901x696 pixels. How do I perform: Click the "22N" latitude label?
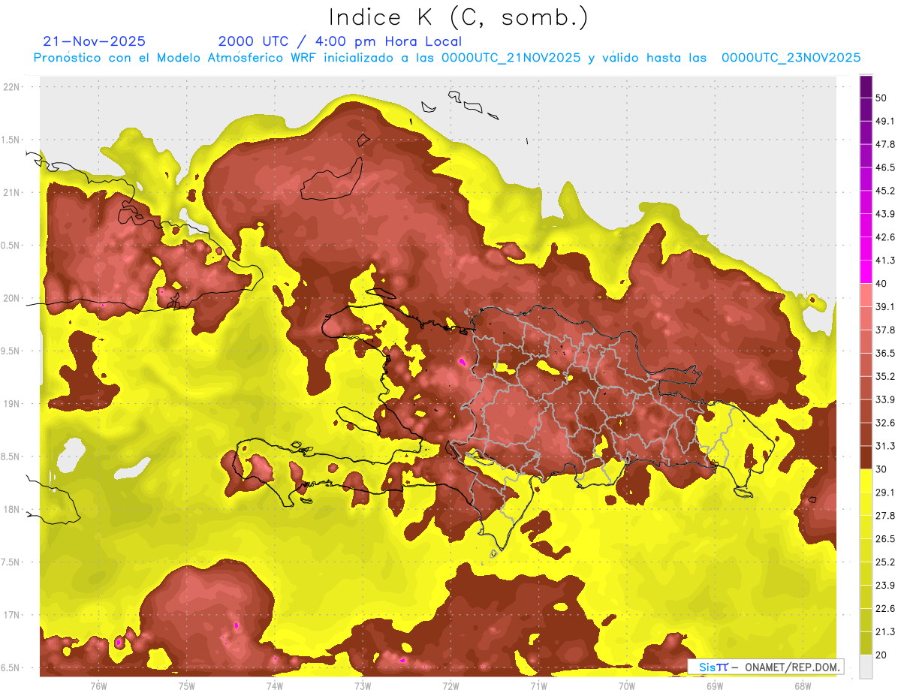12,87
